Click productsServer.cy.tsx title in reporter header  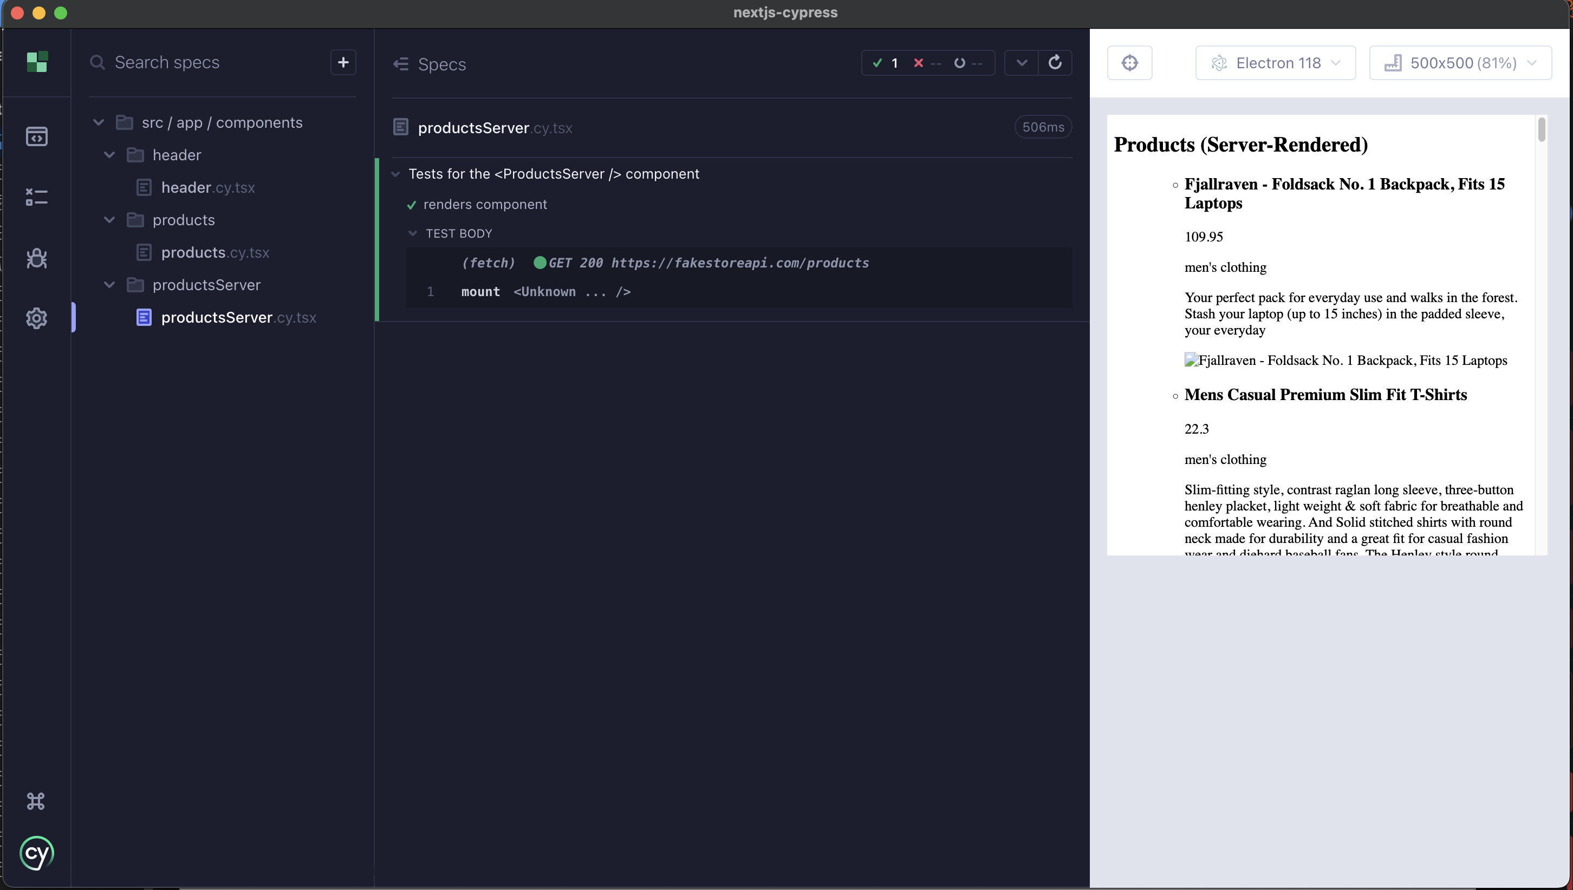tap(495, 128)
